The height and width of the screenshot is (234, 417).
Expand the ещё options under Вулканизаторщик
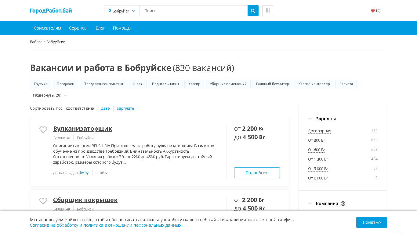pyautogui.click(x=102, y=173)
